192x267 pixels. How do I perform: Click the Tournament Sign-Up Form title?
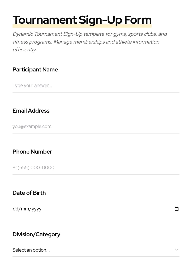click(x=82, y=20)
